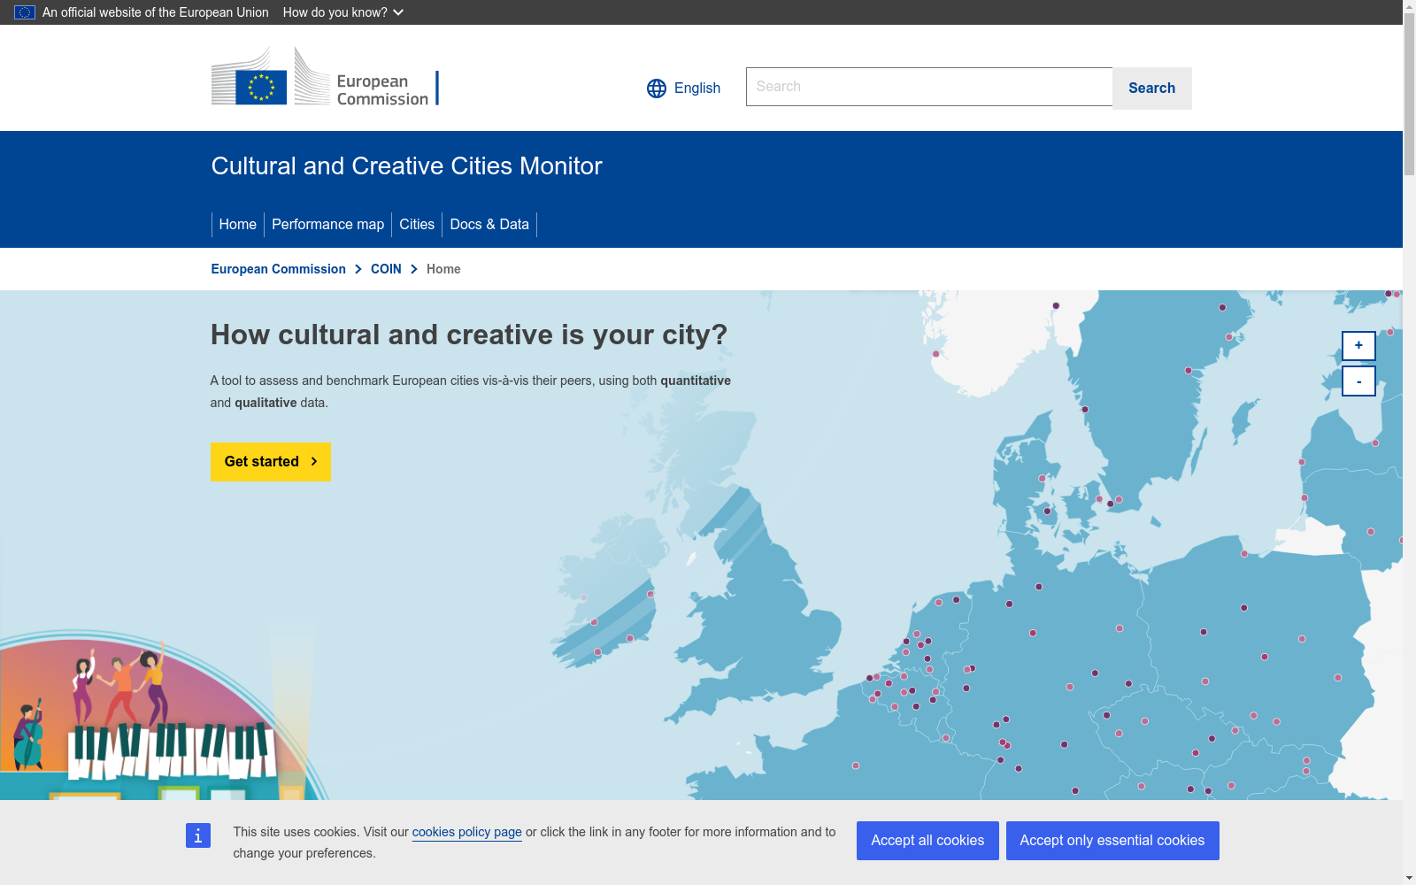Open the Performance map menu item
The image size is (1416, 885).
tap(328, 225)
